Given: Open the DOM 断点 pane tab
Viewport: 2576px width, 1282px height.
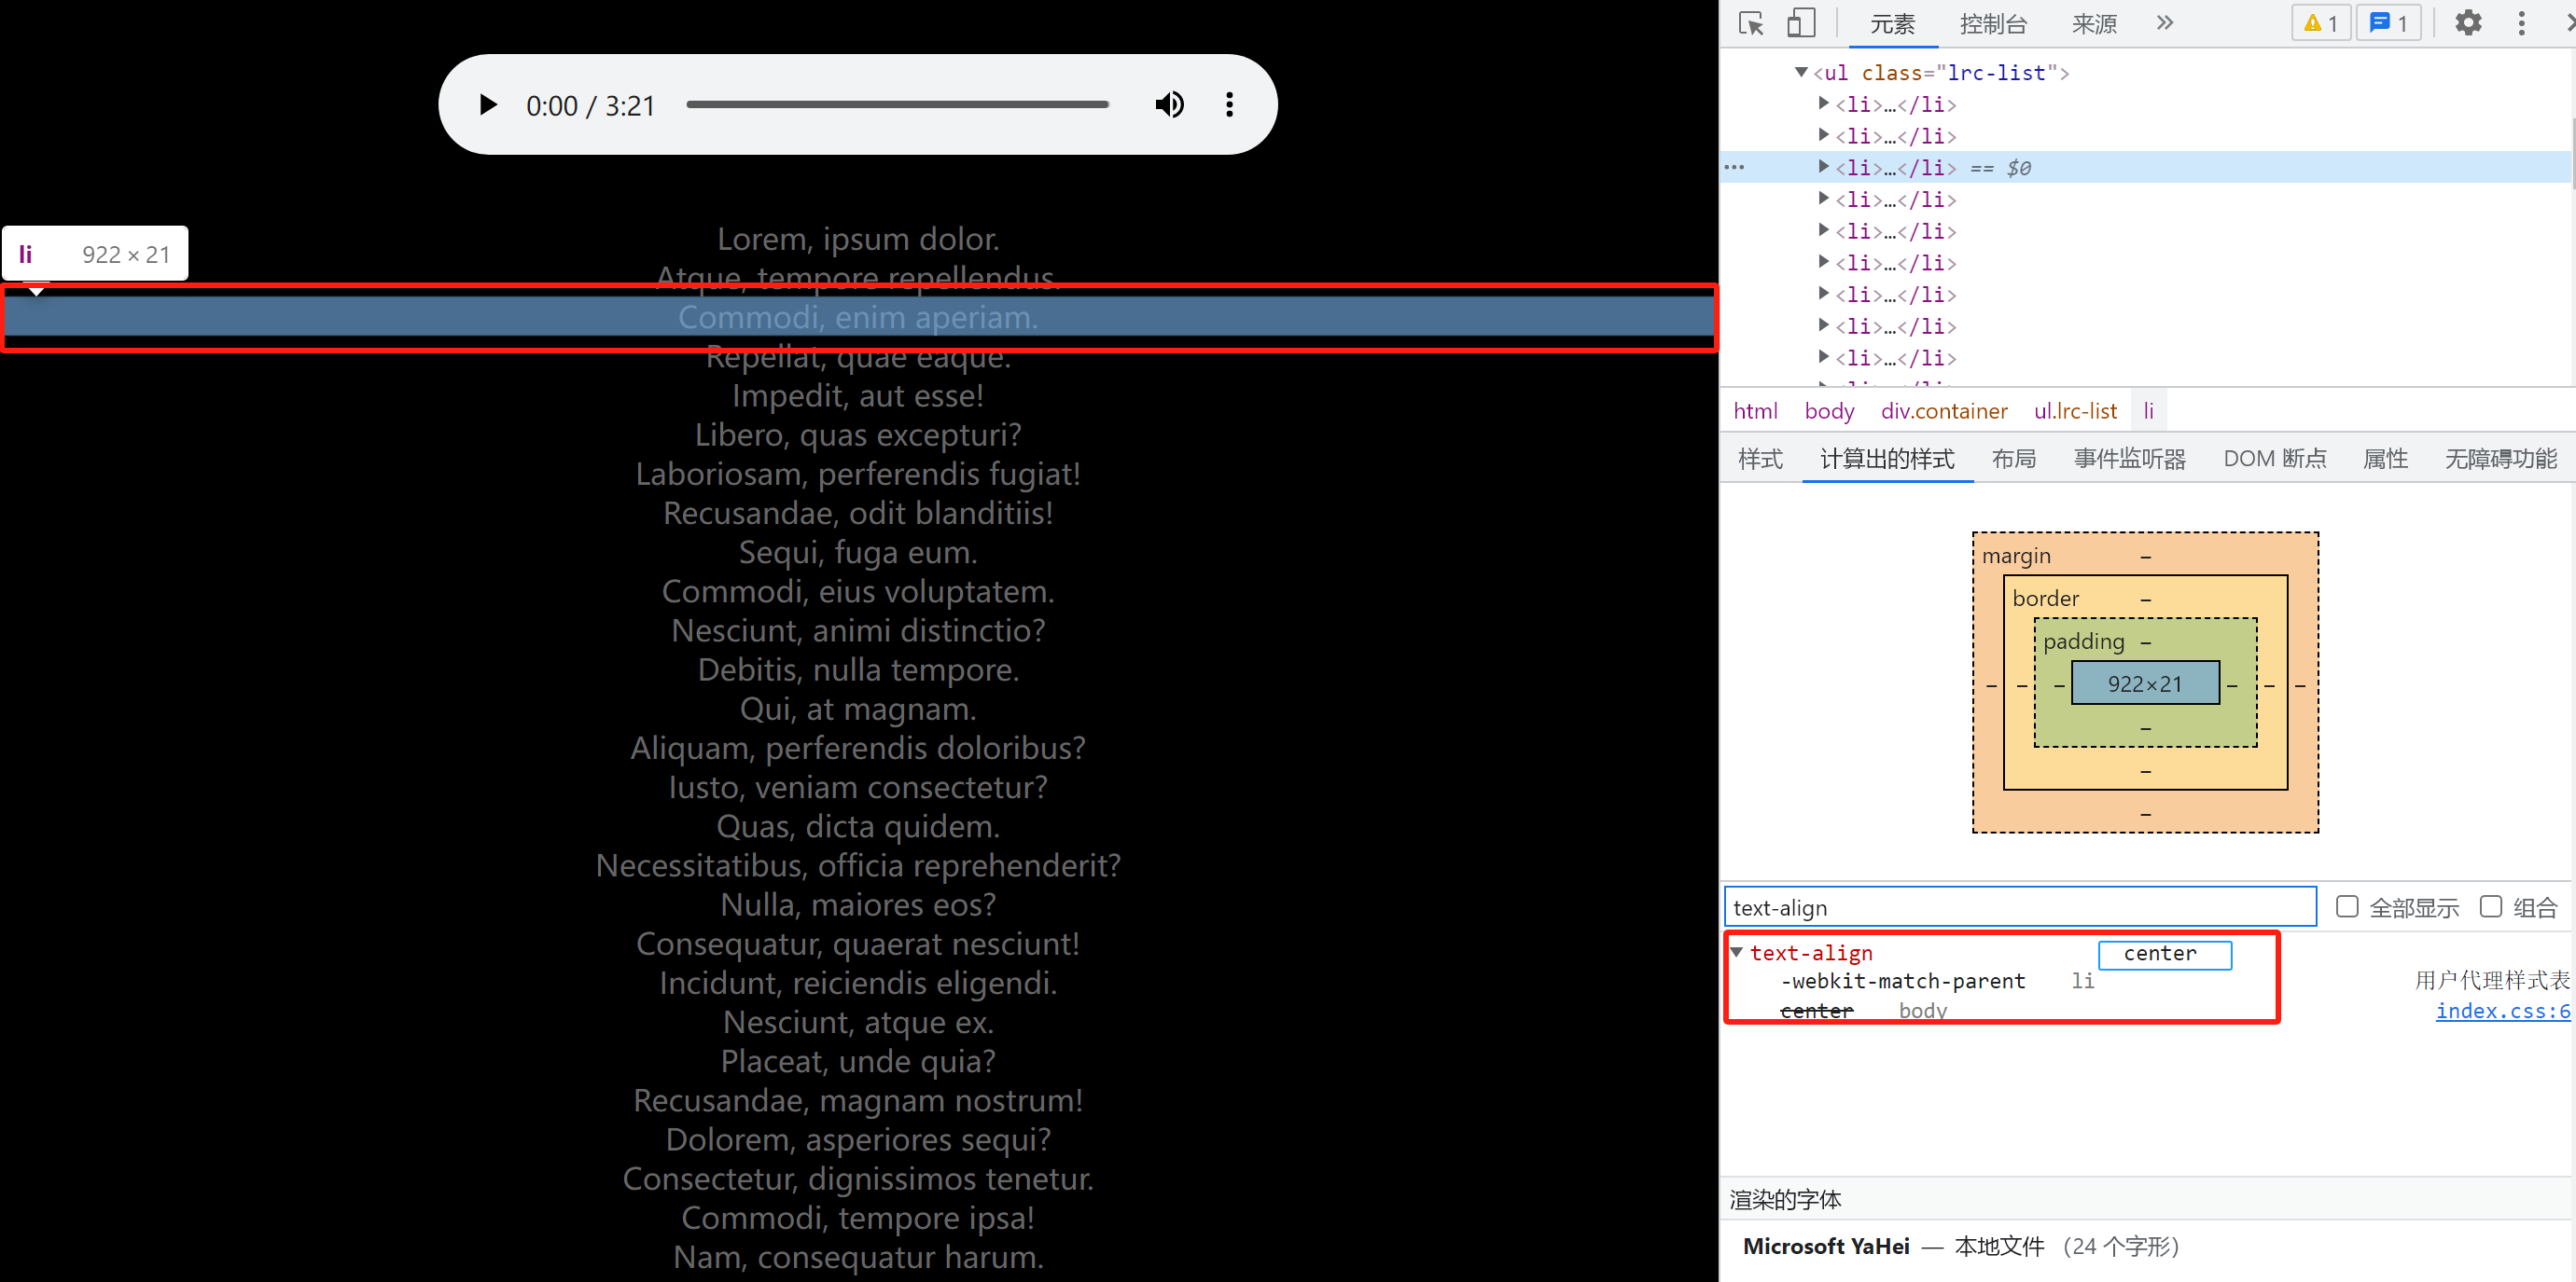Looking at the screenshot, I should click(2275, 459).
